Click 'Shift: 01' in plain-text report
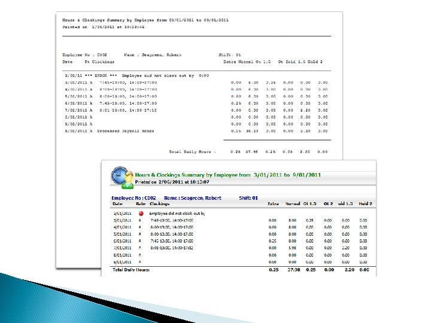This screenshot has height=323, width=431. point(230,55)
